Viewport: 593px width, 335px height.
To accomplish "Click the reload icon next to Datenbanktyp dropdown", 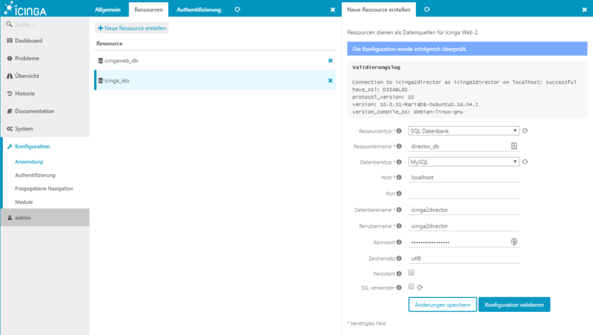I will coord(526,162).
